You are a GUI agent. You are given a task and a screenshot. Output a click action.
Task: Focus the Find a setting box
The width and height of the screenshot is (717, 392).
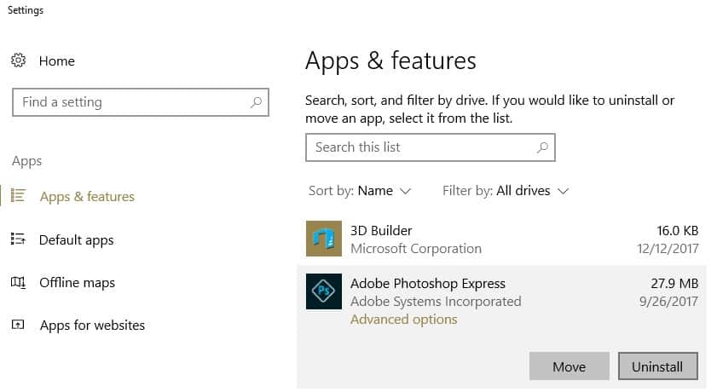point(141,102)
